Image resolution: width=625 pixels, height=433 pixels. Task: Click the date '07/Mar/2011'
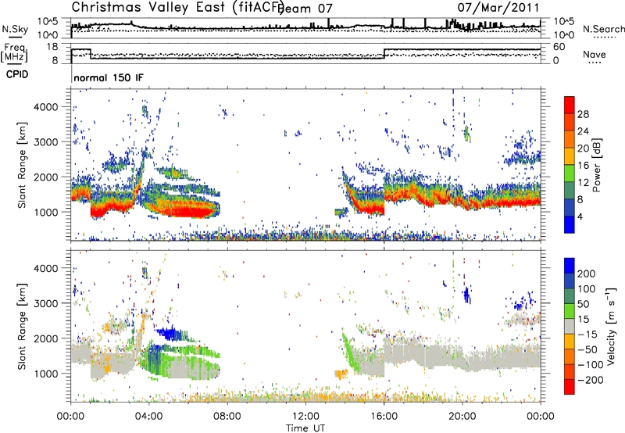[498, 7]
